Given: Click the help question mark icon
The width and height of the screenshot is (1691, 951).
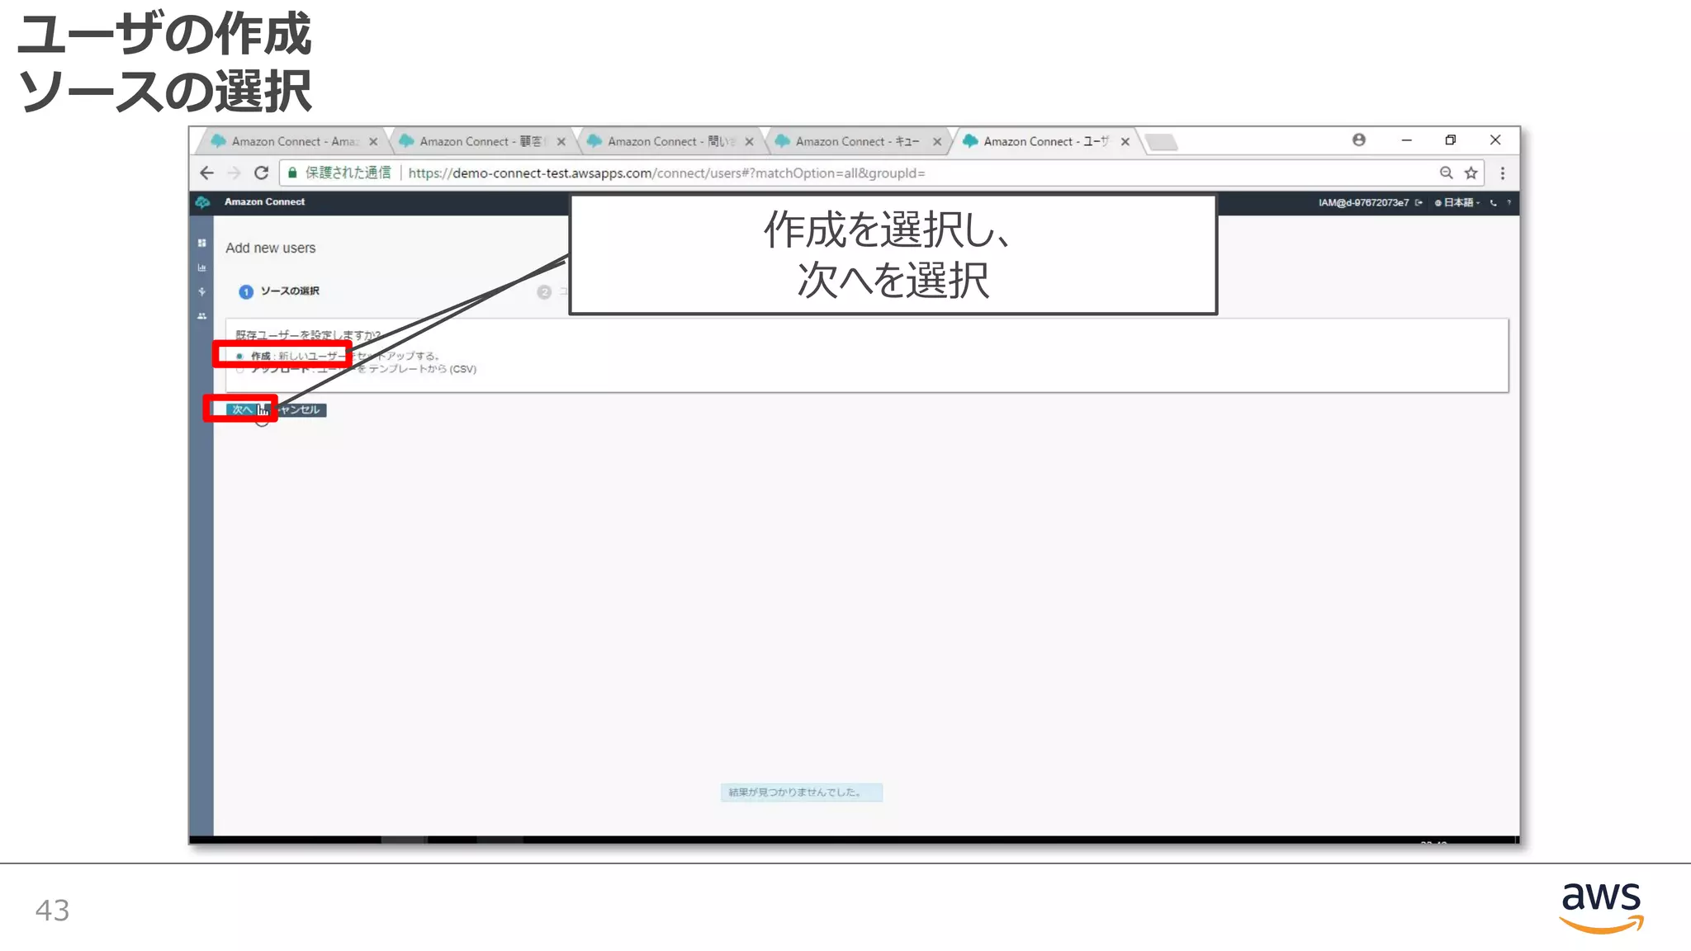Looking at the screenshot, I should (1509, 203).
